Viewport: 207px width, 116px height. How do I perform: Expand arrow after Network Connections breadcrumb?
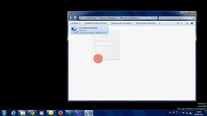click(139, 18)
